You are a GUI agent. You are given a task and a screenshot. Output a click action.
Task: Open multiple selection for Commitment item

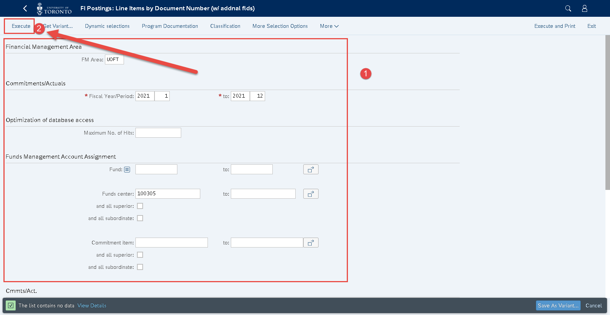point(311,243)
